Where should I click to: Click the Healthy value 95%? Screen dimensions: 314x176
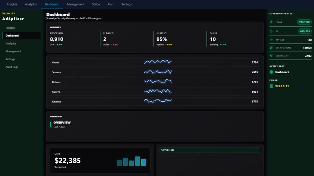162,39
